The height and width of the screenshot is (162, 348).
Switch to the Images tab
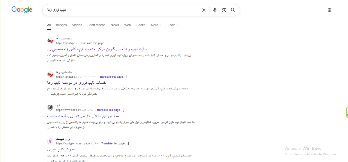[x=62, y=25]
